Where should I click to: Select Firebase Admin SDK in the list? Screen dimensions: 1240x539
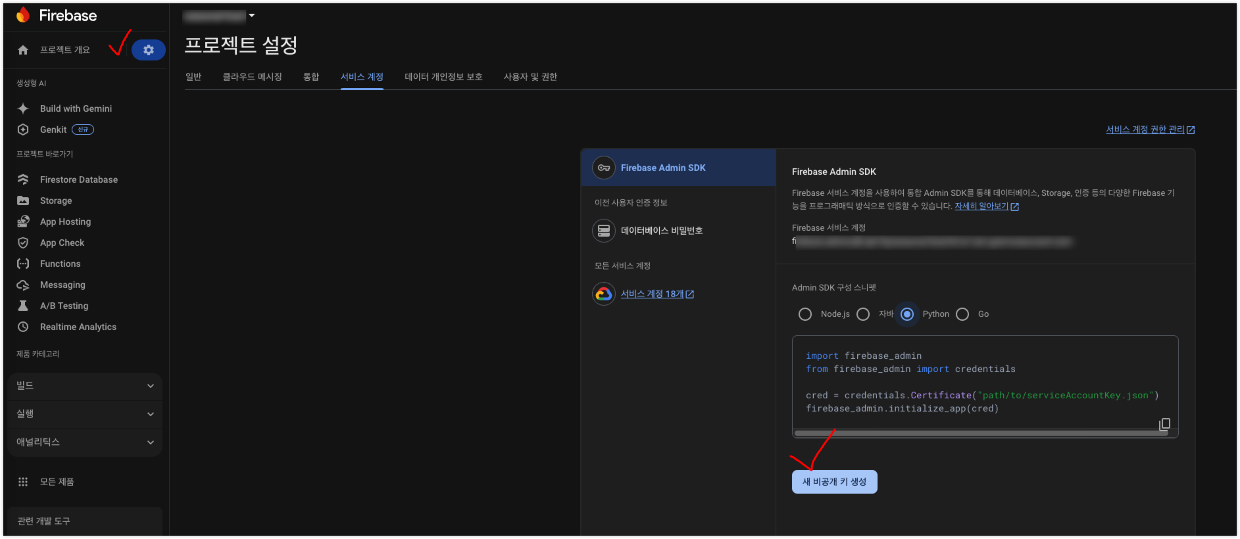click(x=678, y=168)
